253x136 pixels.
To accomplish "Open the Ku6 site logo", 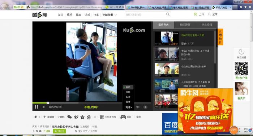I will 39,15.
